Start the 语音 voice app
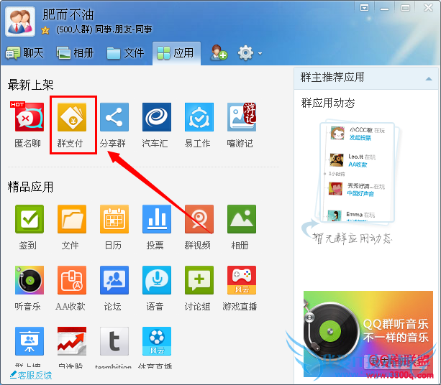 157,280
